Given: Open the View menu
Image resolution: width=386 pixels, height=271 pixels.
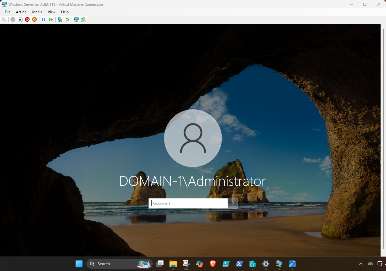Looking at the screenshot, I should pyautogui.click(x=51, y=12).
